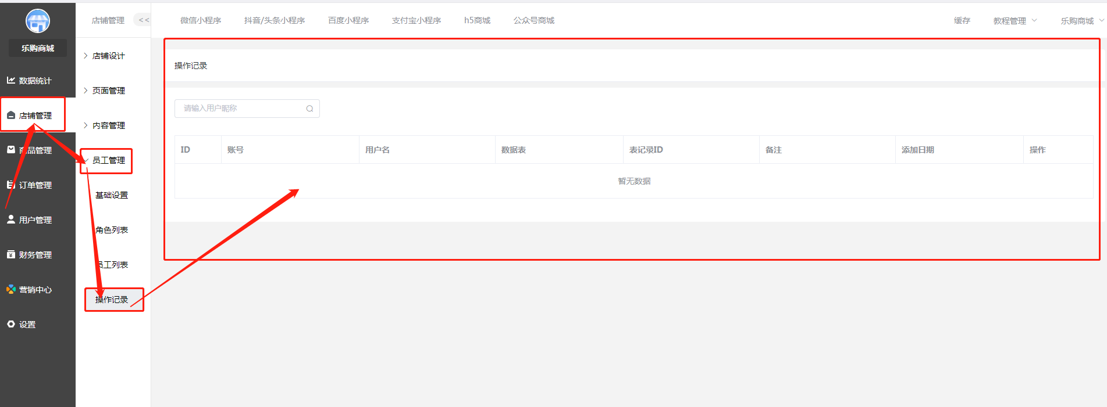The height and width of the screenshot is (407, 1107).
Task: Click the 乐购商城 store logo icon
Action: 38,21
